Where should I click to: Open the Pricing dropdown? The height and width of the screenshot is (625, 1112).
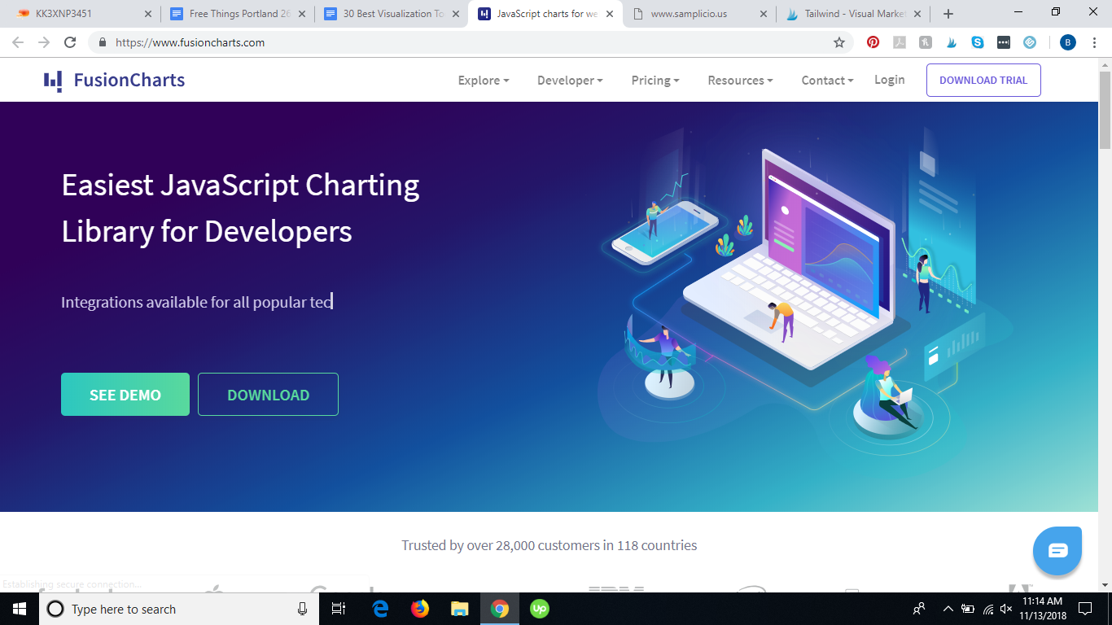[x=655, y=81]
